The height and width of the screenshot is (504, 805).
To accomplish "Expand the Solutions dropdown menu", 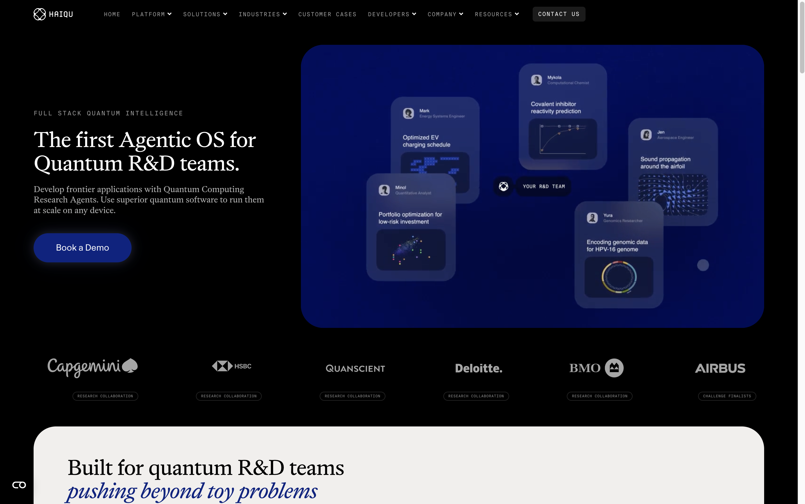I will (205, 14).
